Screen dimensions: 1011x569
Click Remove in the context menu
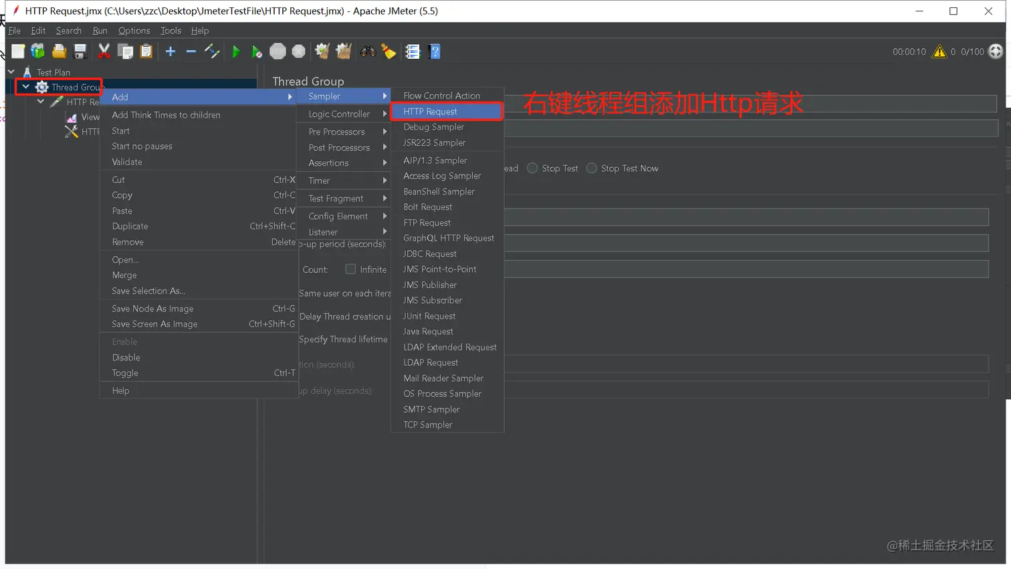point(199,242)
